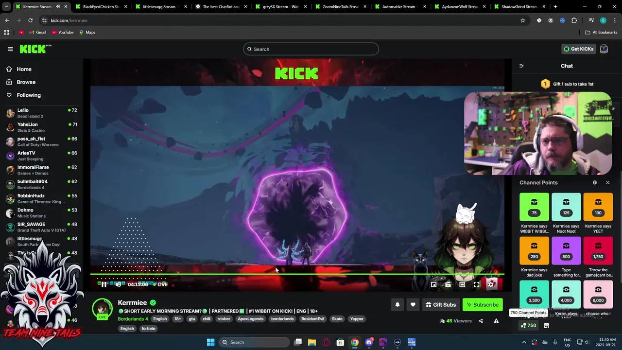The image size is (622, 350).
Task: Open the user profile avatar menu
Action: click(x=604, y=49)
